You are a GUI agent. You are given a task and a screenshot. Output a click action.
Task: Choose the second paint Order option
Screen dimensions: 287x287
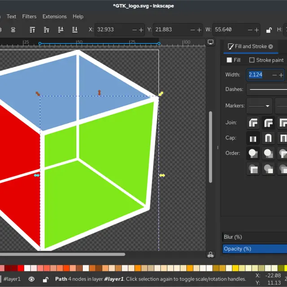(268, 153)
